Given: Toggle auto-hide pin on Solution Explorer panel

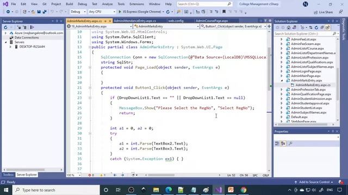Looking at the screenshot, I should 333,21.
